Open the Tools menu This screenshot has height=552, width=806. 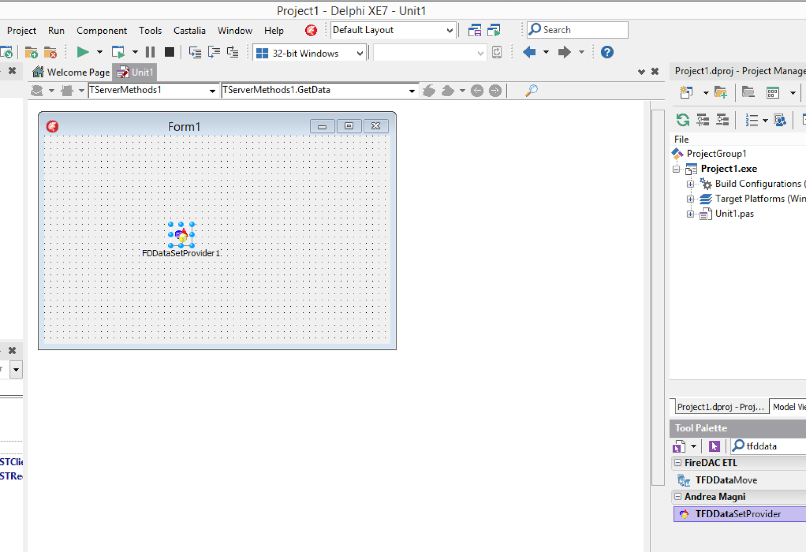tap(150, 31)
